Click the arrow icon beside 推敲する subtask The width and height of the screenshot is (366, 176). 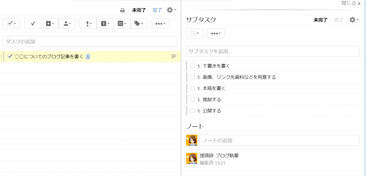pos(198,100)
